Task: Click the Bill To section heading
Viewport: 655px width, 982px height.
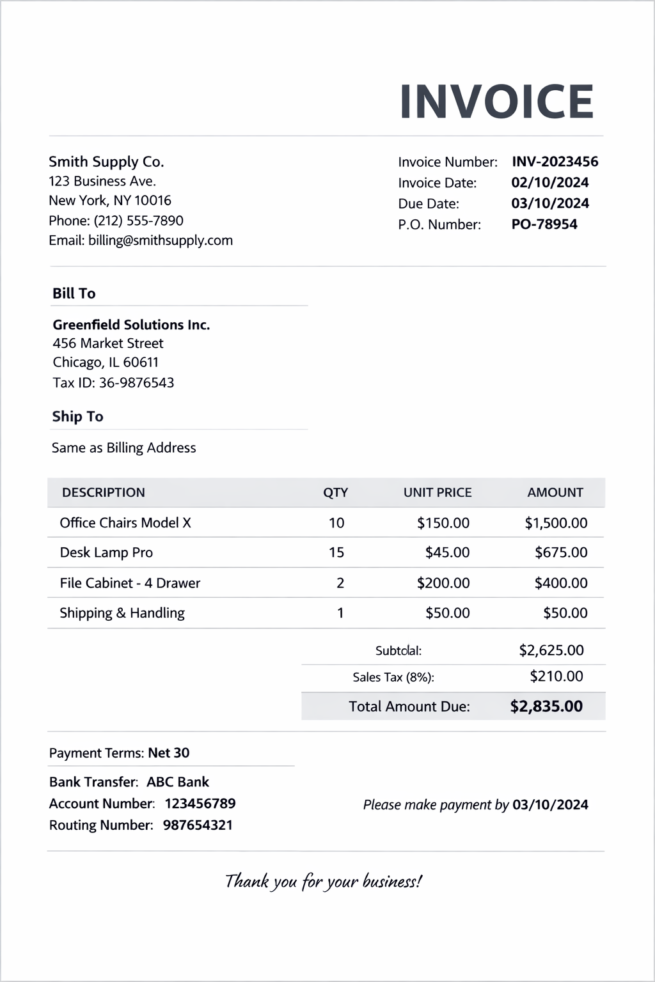Action: pyautogui.click(x=74, y=293)
